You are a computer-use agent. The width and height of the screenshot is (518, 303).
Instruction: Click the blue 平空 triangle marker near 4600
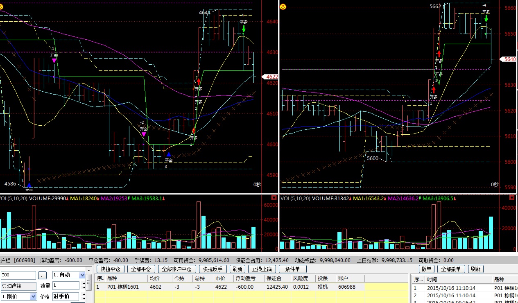[x=168, y=154]
